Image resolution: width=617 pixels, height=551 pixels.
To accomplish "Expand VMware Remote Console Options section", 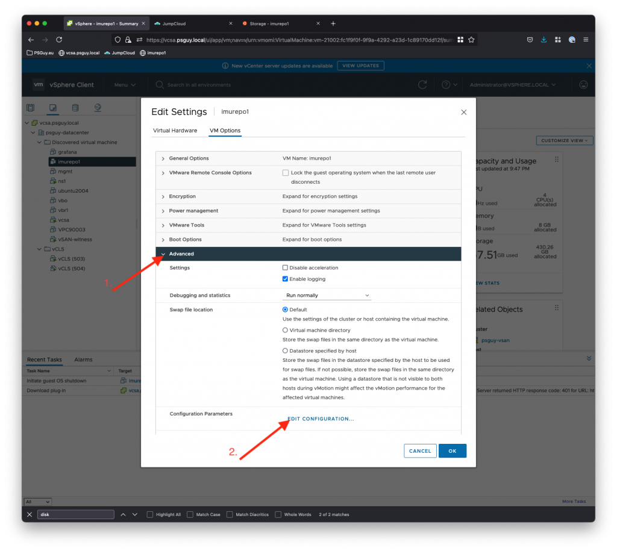I will (x=163, y=173).
